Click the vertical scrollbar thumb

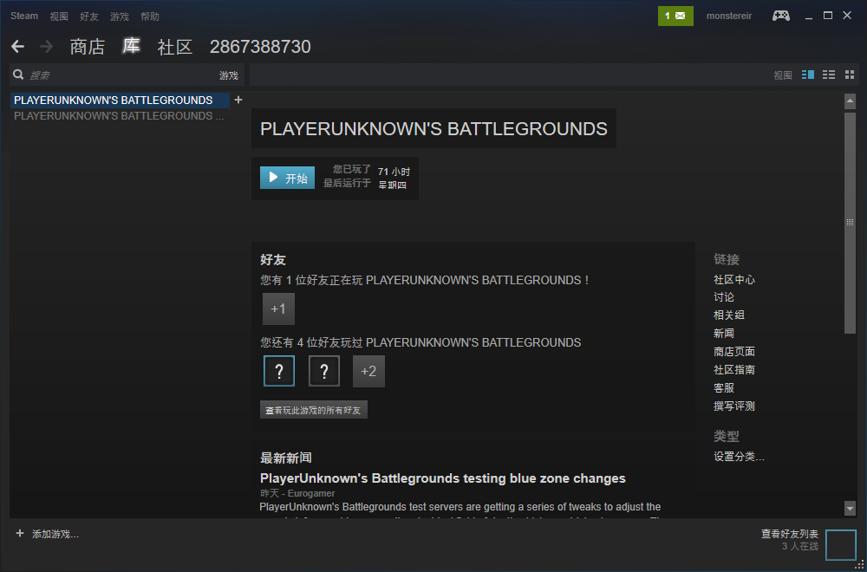pyautogui.click(x=850, y=222)
